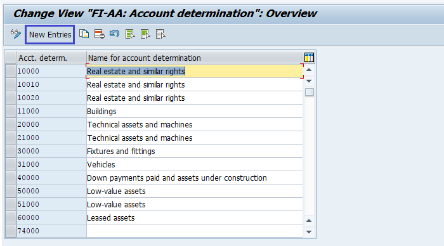The height and width of the screenshot is (246, 444).
Task: Click the Buildings name field
Action: [x=195, y=111]
